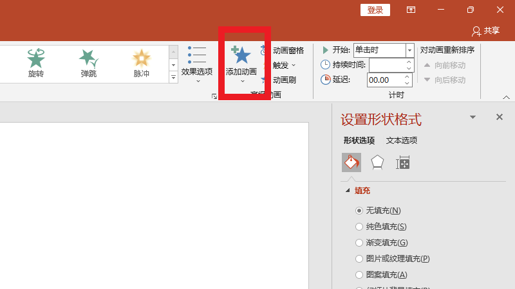Click the 延迟 delay input field
This screenshot has width=515, height=289.
[384, 80]
